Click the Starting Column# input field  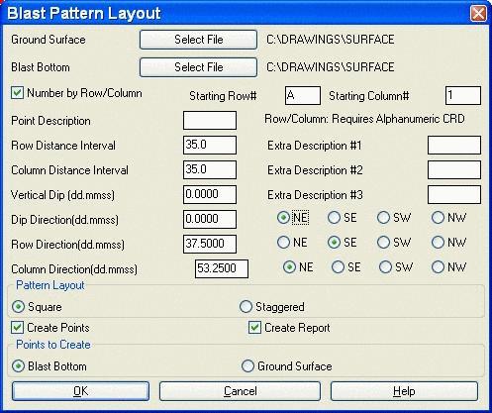463,96
